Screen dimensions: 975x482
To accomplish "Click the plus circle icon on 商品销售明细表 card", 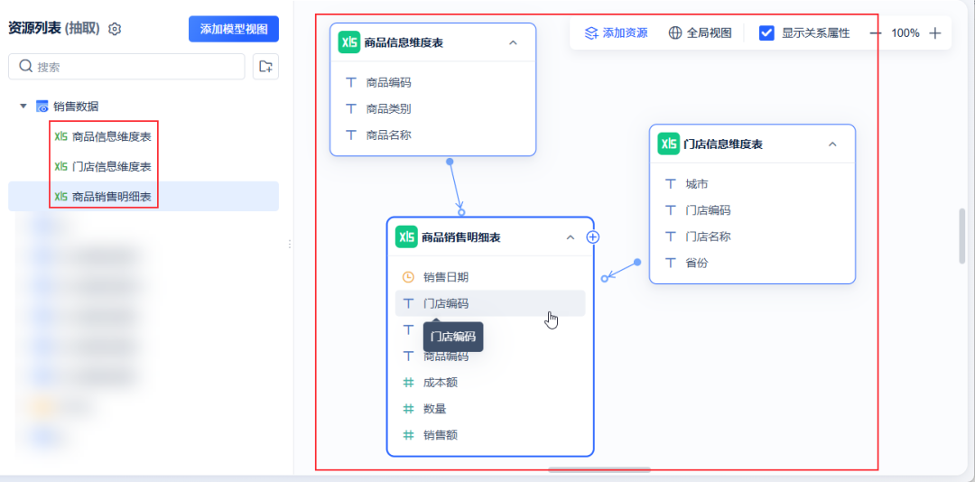I will 593,237.
